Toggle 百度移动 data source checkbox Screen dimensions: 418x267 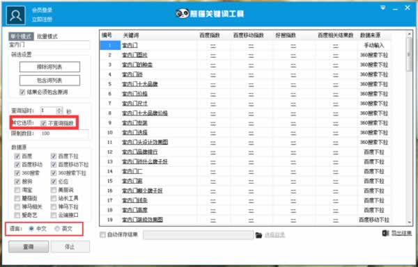click(x=17, y=165)
